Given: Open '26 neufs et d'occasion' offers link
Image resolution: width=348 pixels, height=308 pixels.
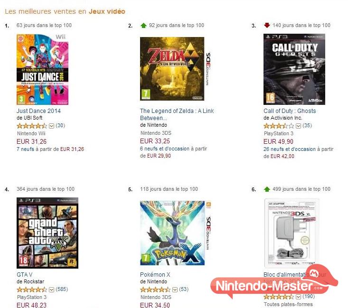Looking at the screenshot, I should tap(290, 149).
